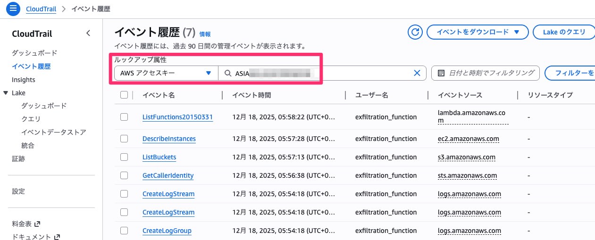Open the CreateLogGroup event
The image size is (595, 240).
(x=167, y=231)
